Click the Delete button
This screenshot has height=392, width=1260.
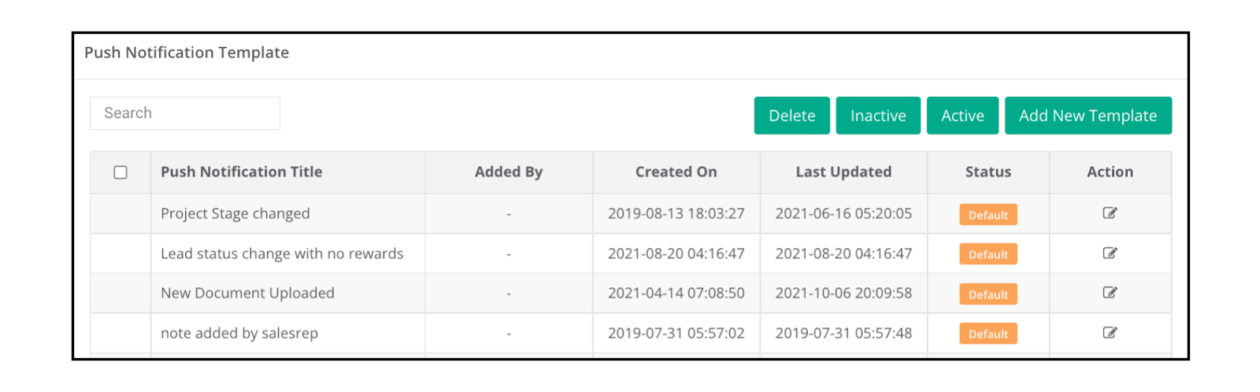[791, 116]
